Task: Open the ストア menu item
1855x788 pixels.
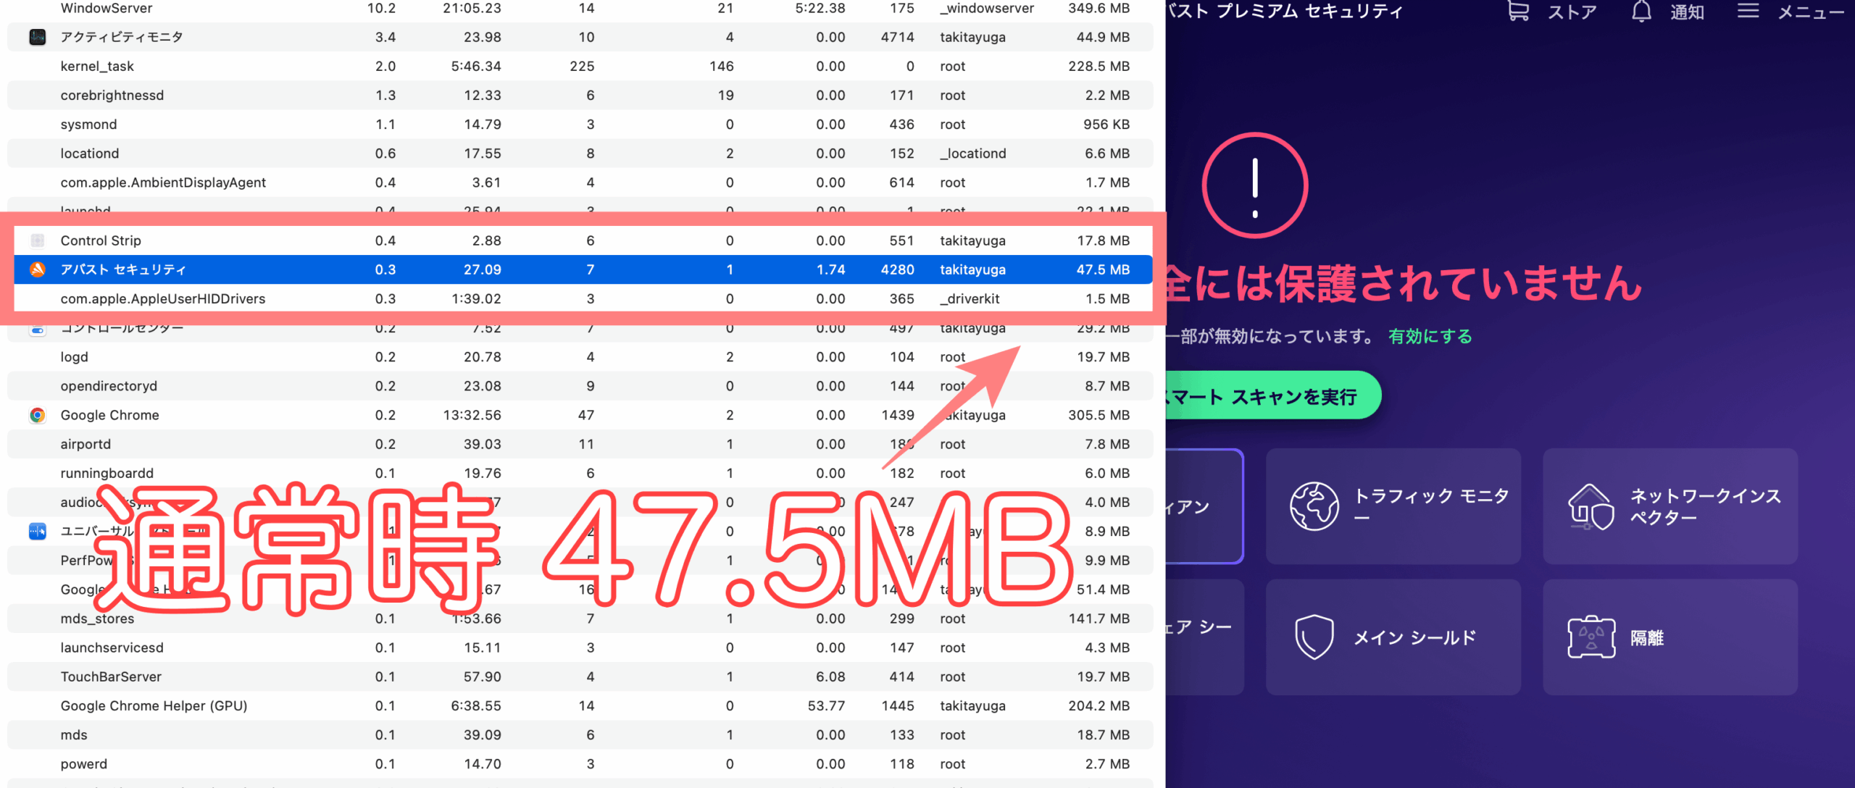Action: pos(1572,12)
